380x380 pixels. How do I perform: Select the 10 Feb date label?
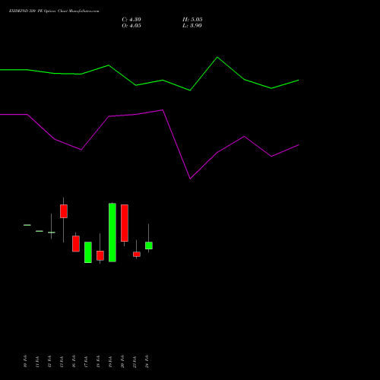(25, 361)
